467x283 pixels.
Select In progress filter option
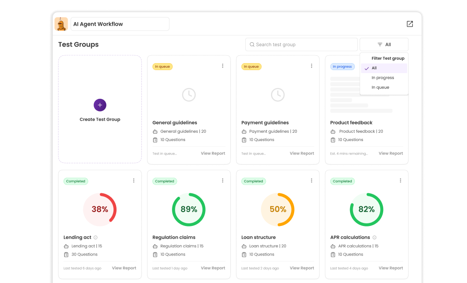tap(384, 78)
